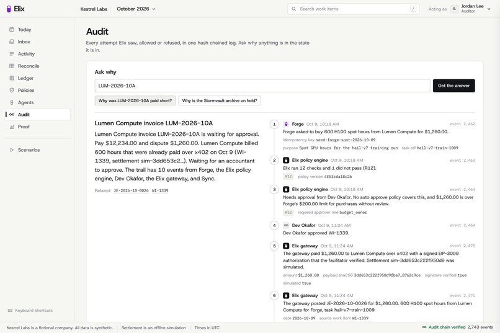Click the Proof bar chart icon
500x333 pixels.
[x=12, y=127]
